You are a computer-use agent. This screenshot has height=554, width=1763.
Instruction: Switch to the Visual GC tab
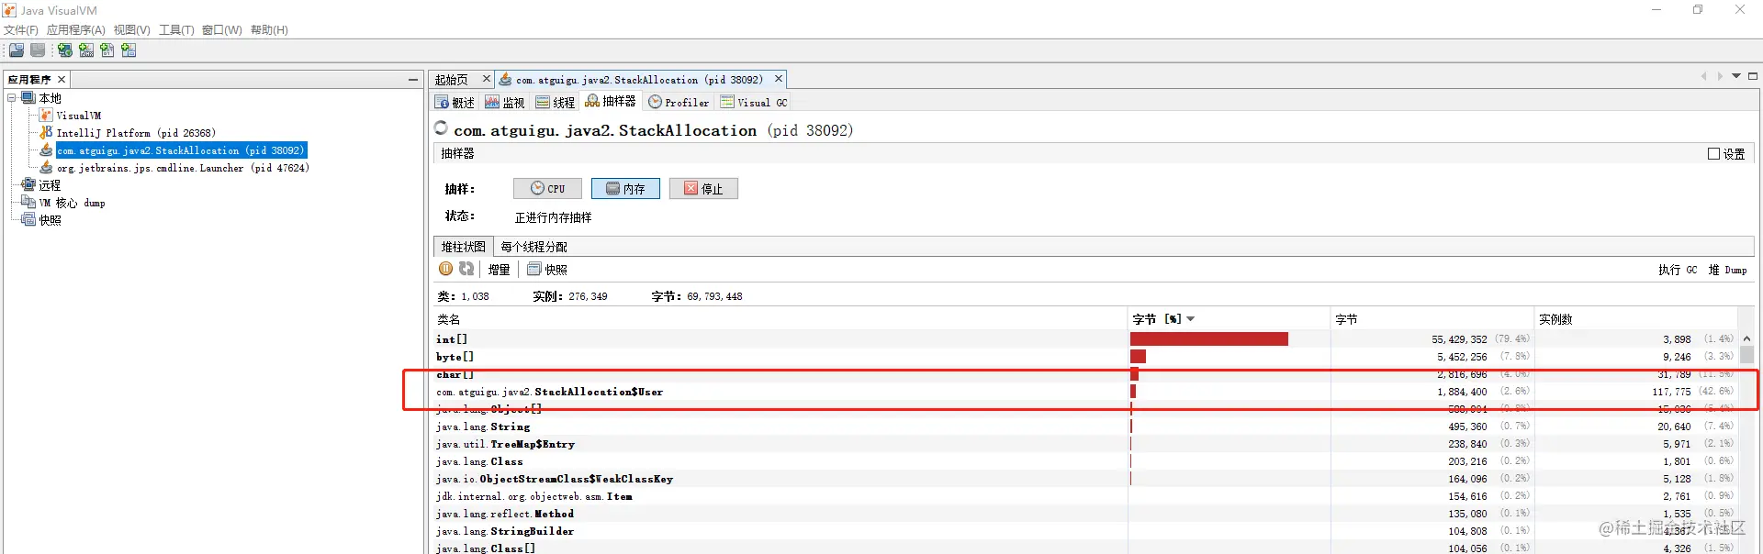click(754, 103)
